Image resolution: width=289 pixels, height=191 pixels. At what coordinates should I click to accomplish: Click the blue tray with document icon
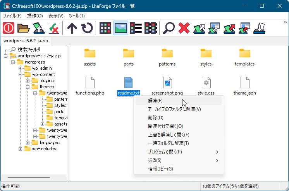[x=259, y=28]
